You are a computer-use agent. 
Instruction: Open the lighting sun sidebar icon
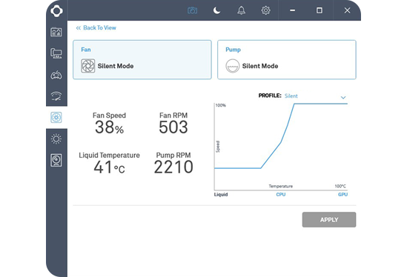tap(56, 138)
